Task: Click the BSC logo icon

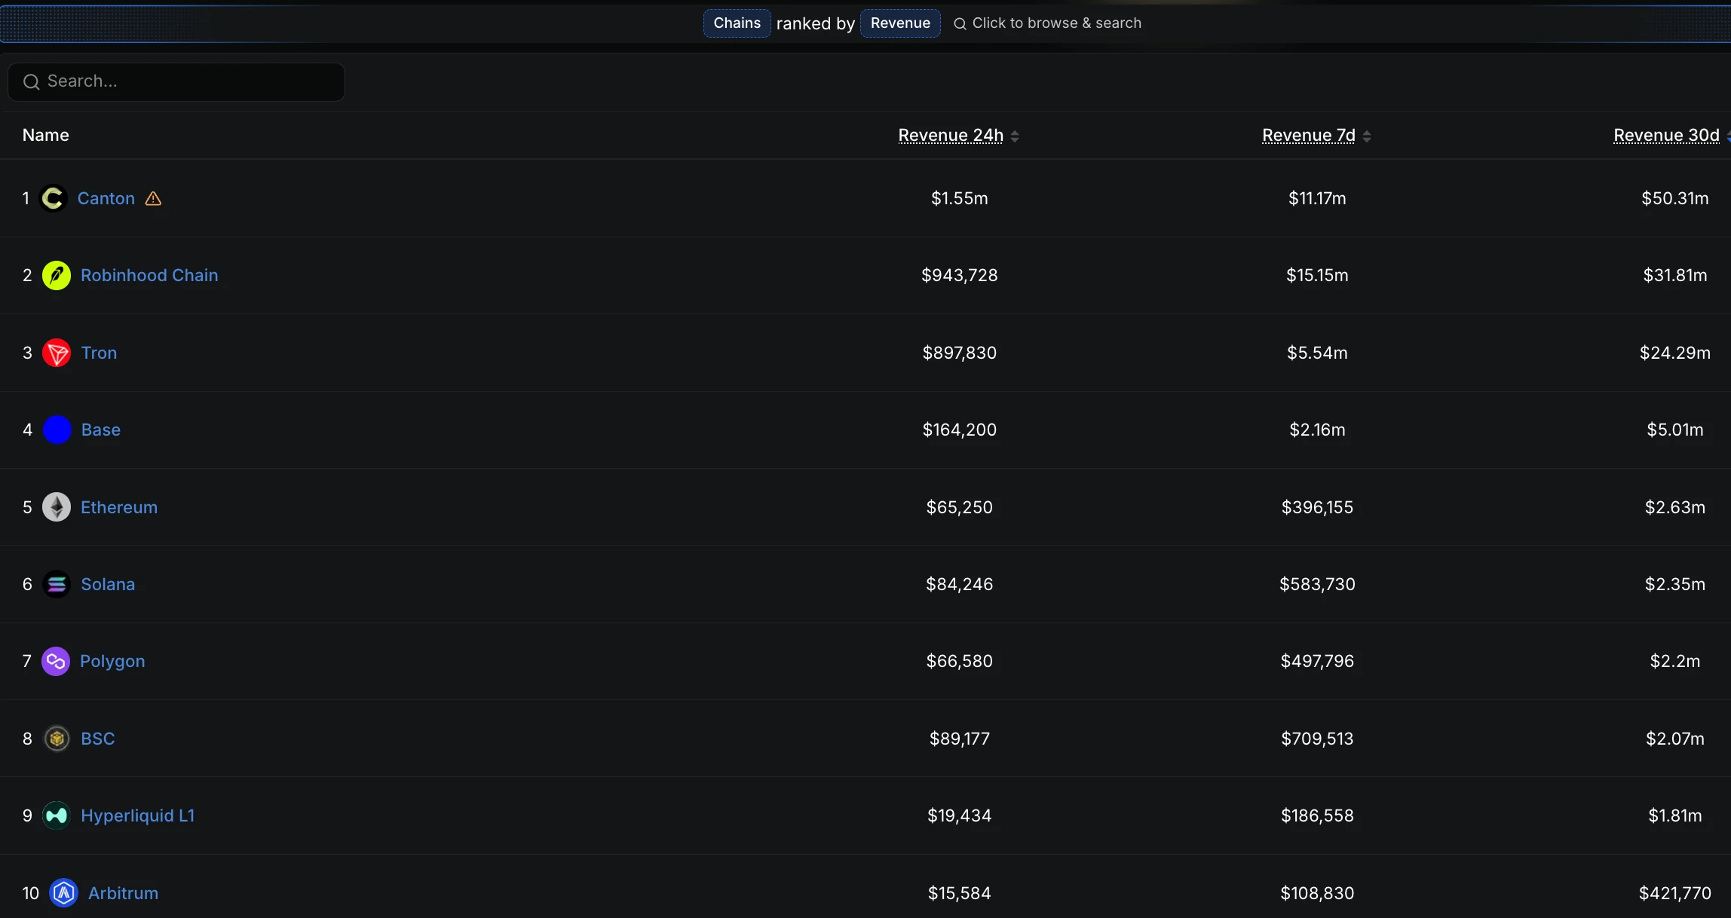Action: point(57,739)
